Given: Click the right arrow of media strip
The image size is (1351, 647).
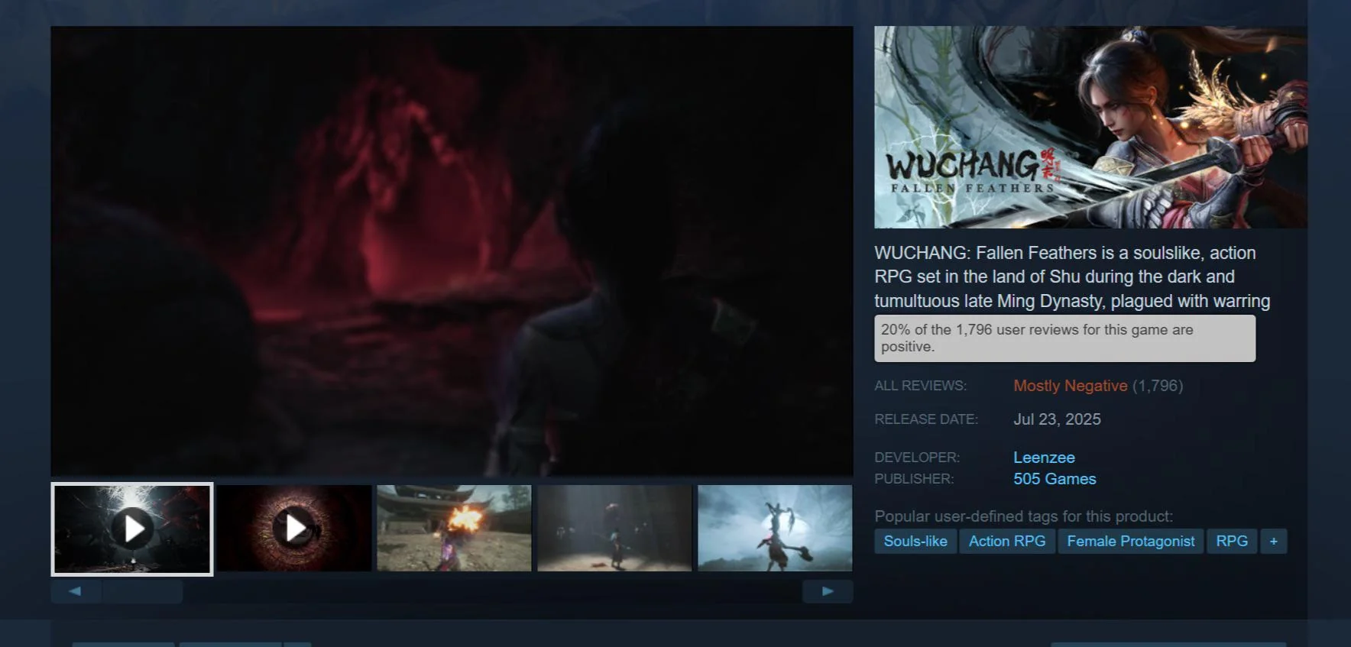Looking at the screenshot, I should tap(827, 591).
